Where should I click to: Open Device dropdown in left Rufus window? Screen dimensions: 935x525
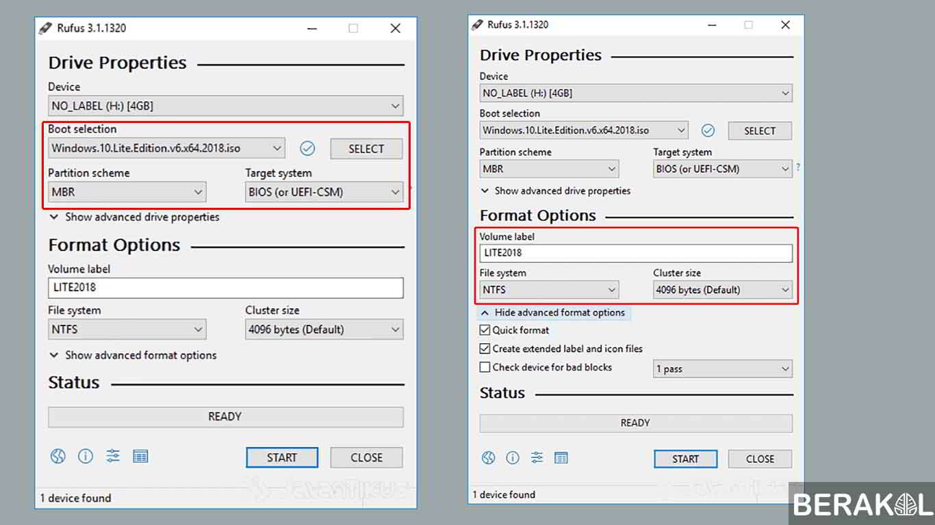[226, 106]
